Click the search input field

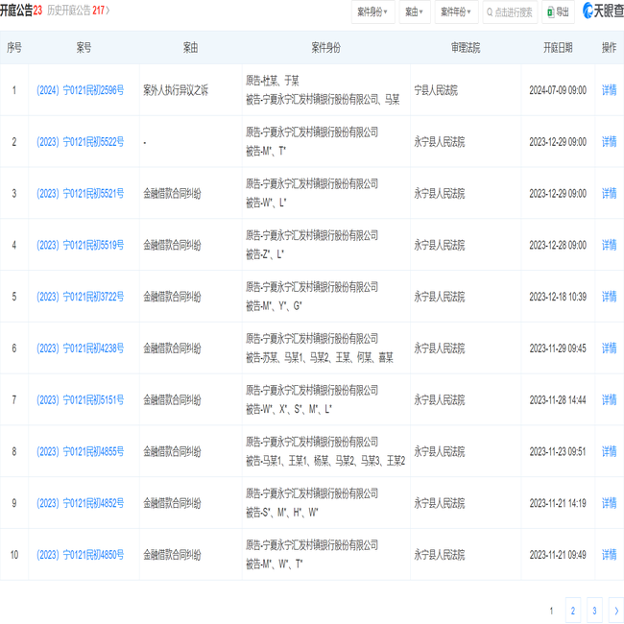coord(514,12)
